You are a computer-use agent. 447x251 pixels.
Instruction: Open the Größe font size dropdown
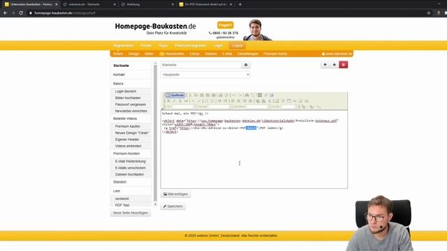tap(291, 107)
